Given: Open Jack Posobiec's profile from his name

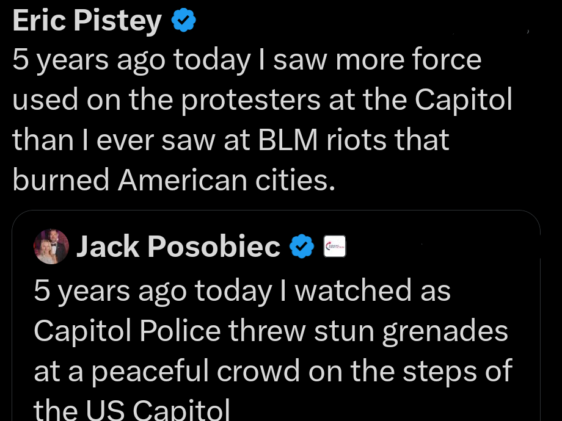Looking at the screenshot, I should pyautogui.click(x=178, y=246).
